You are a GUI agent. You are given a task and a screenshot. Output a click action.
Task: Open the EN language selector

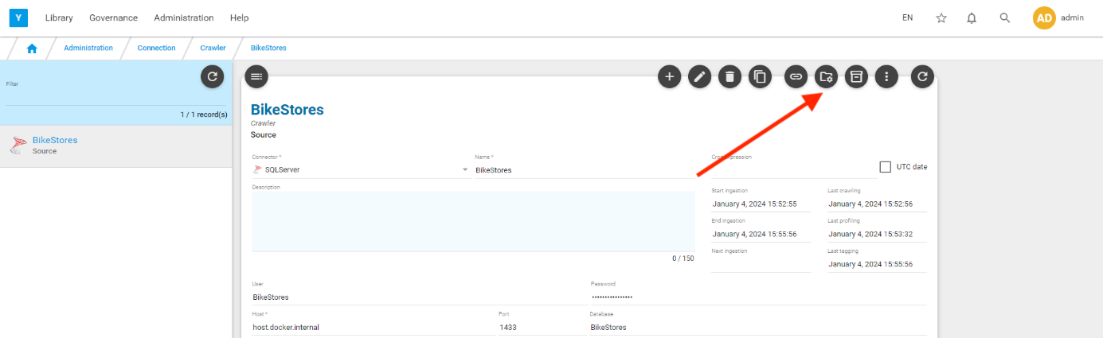(907, 17)
